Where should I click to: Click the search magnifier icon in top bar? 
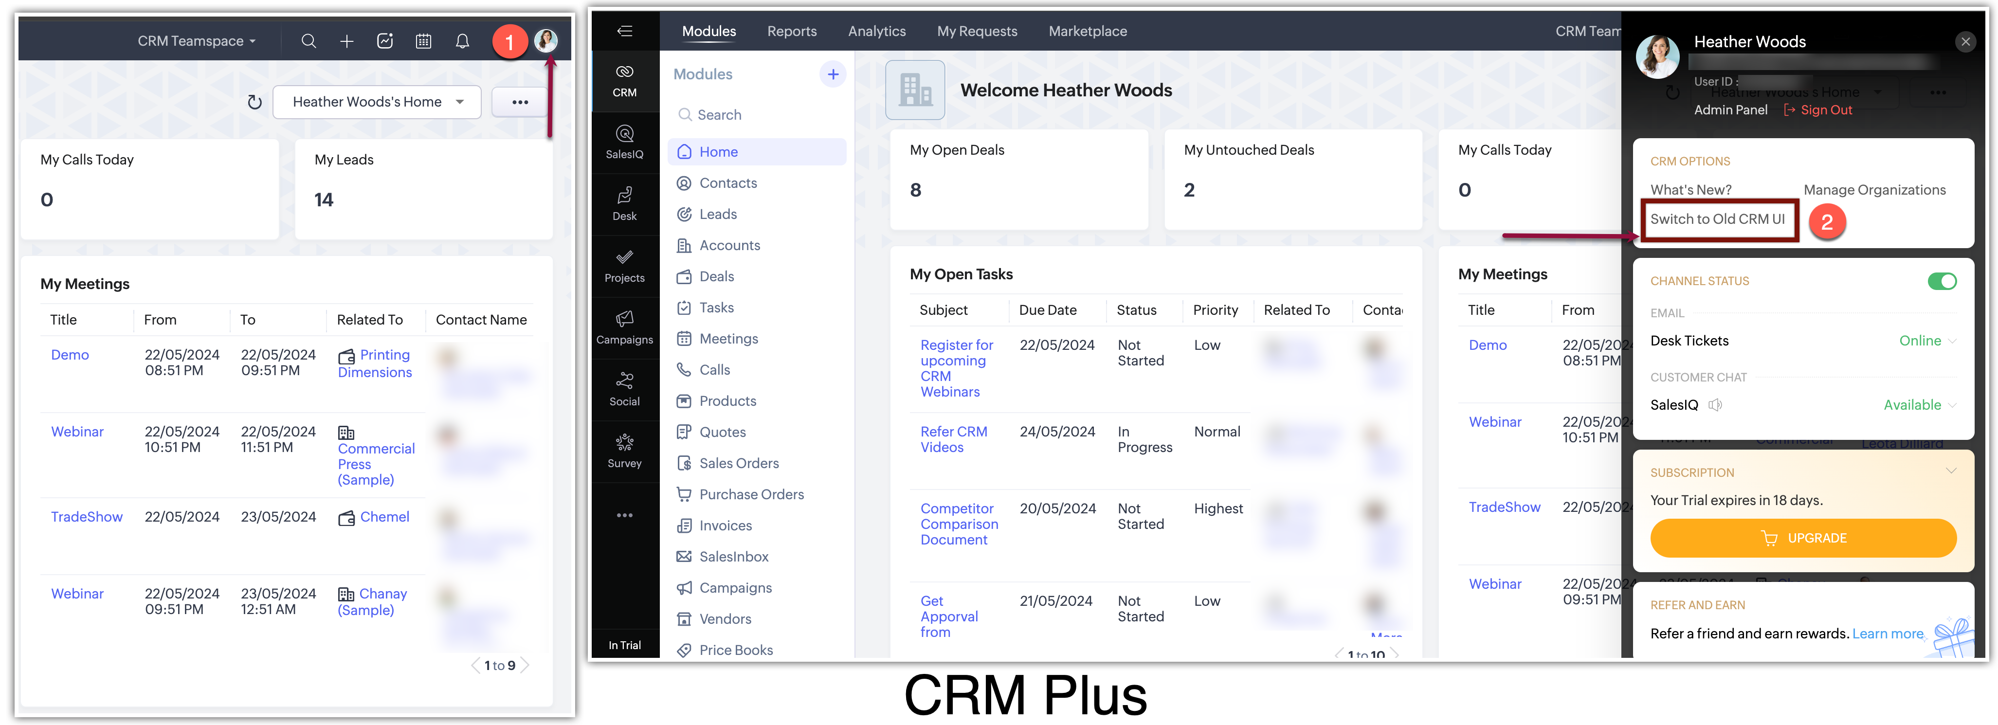309,41
